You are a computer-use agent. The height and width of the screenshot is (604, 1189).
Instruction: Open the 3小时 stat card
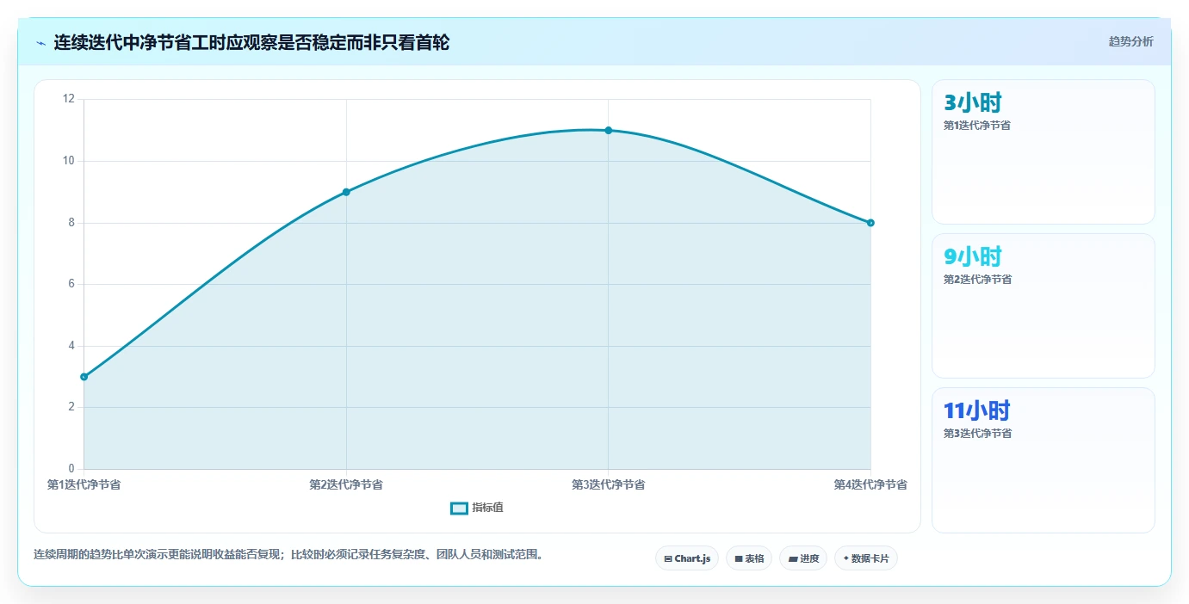coord(1043,152)
